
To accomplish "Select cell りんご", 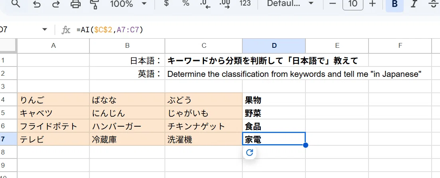I will click(54, 100).
